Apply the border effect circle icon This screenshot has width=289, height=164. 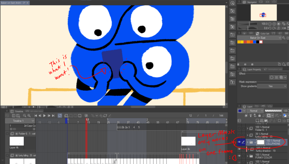point(272,77)
